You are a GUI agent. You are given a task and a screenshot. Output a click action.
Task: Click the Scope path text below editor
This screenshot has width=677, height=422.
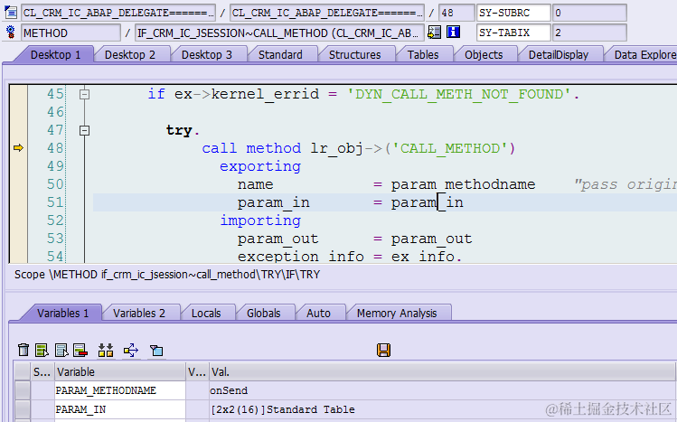[x=167, y=275]
